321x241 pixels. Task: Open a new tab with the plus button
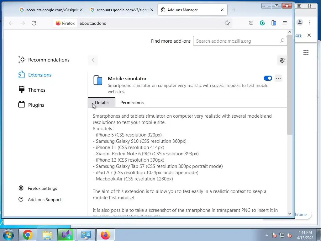pyautogui.click(x=234, y=10)
